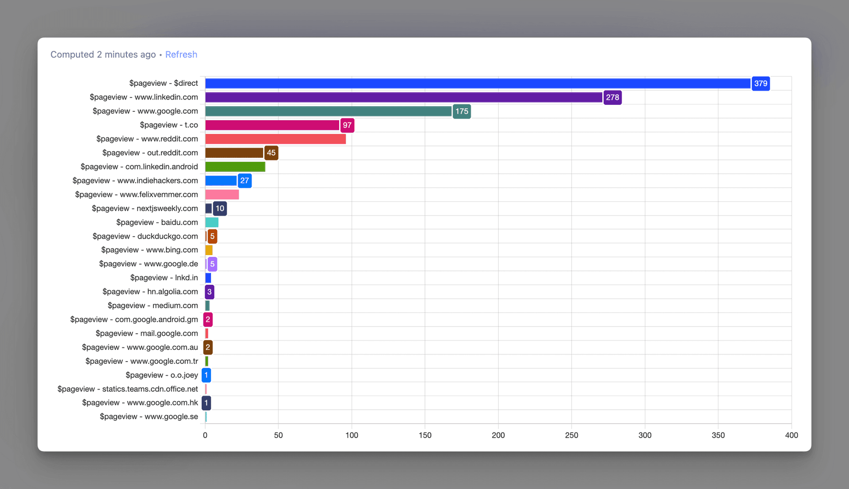The image size is (849, 489).
Task: Click the 278 value badge
Action: 612,97
